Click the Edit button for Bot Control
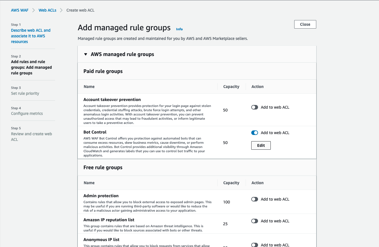This screenshot has width=379, height=247. pos(261,145)
